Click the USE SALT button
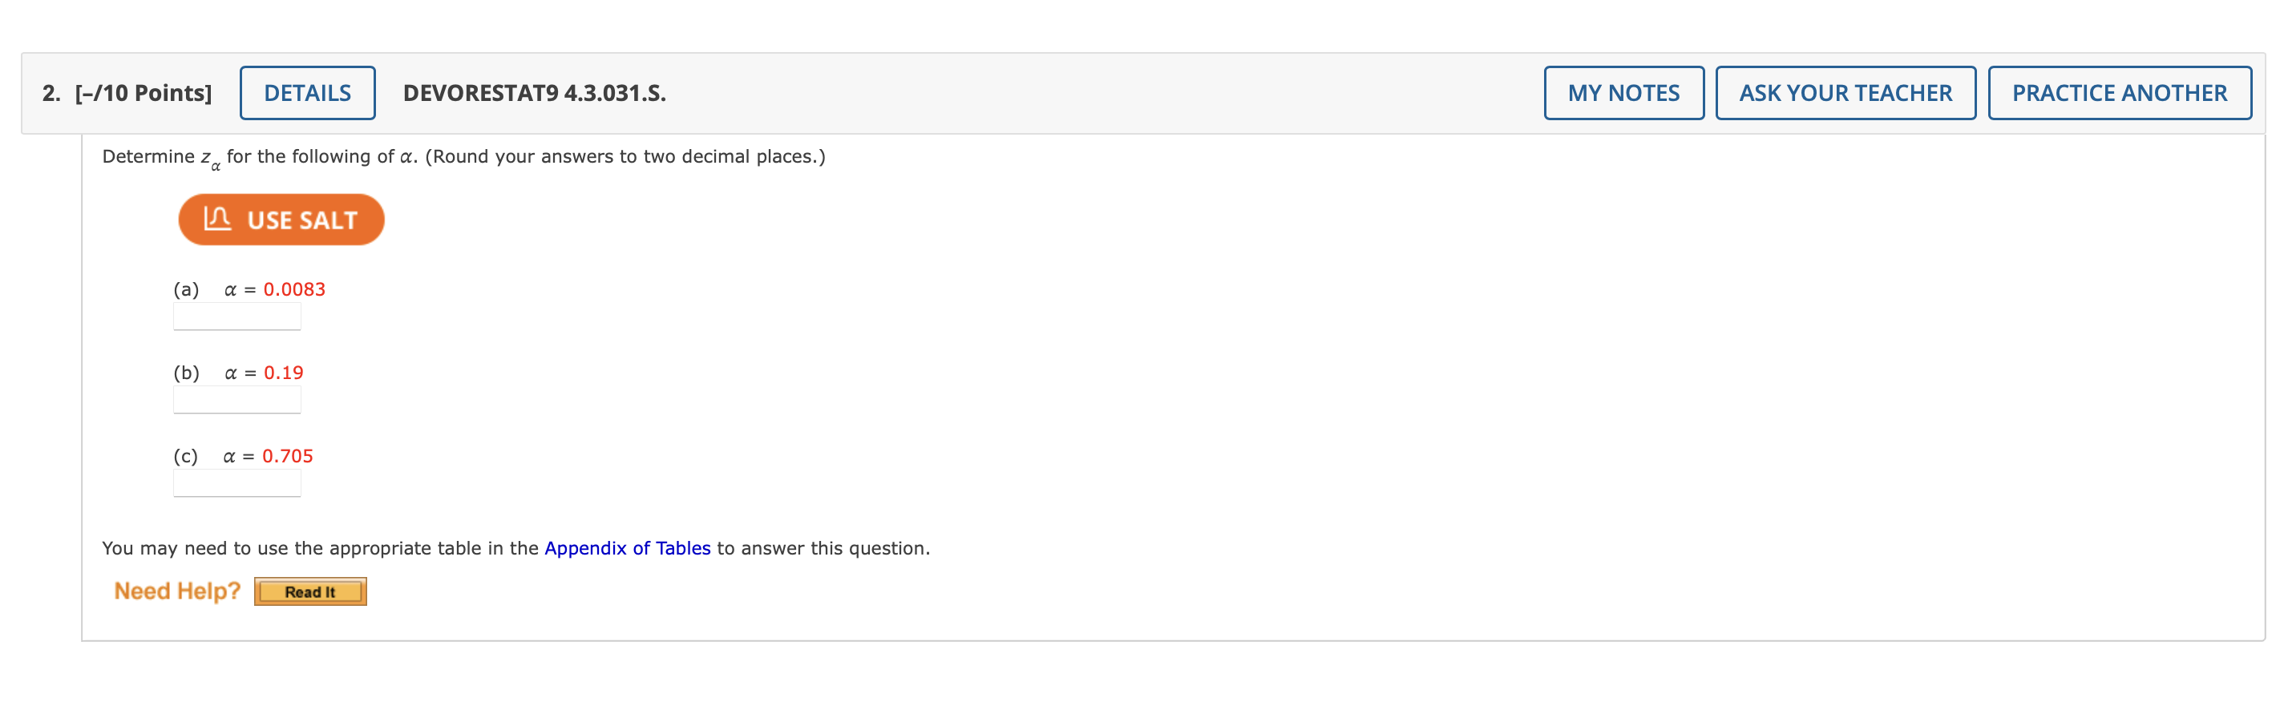Viewport: 2272px width, 702px height. coord(281,219)
